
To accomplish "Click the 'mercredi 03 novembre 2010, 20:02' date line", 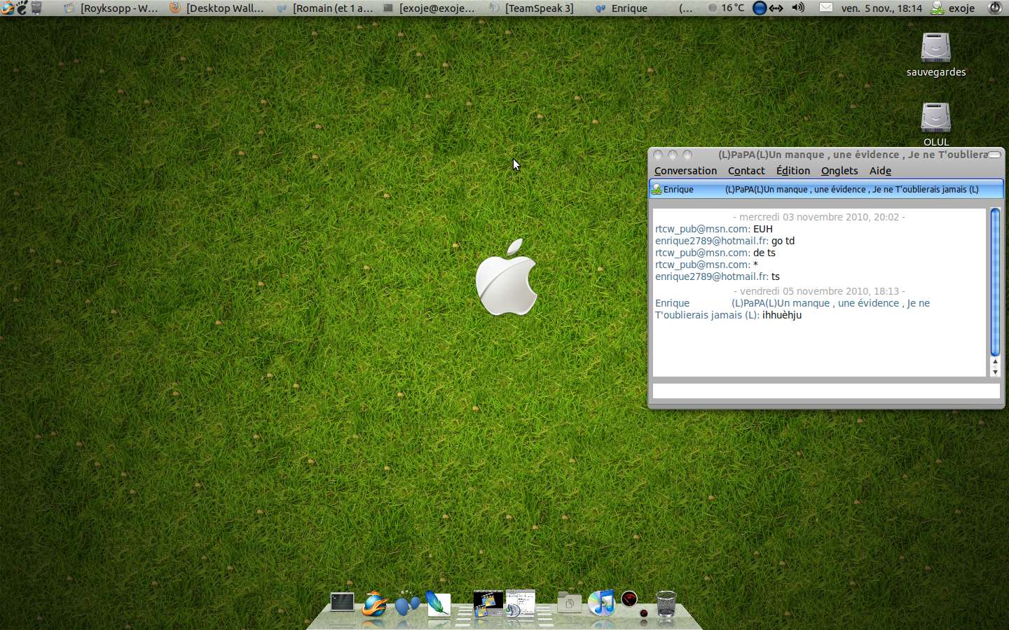I will tap(819, 217).
